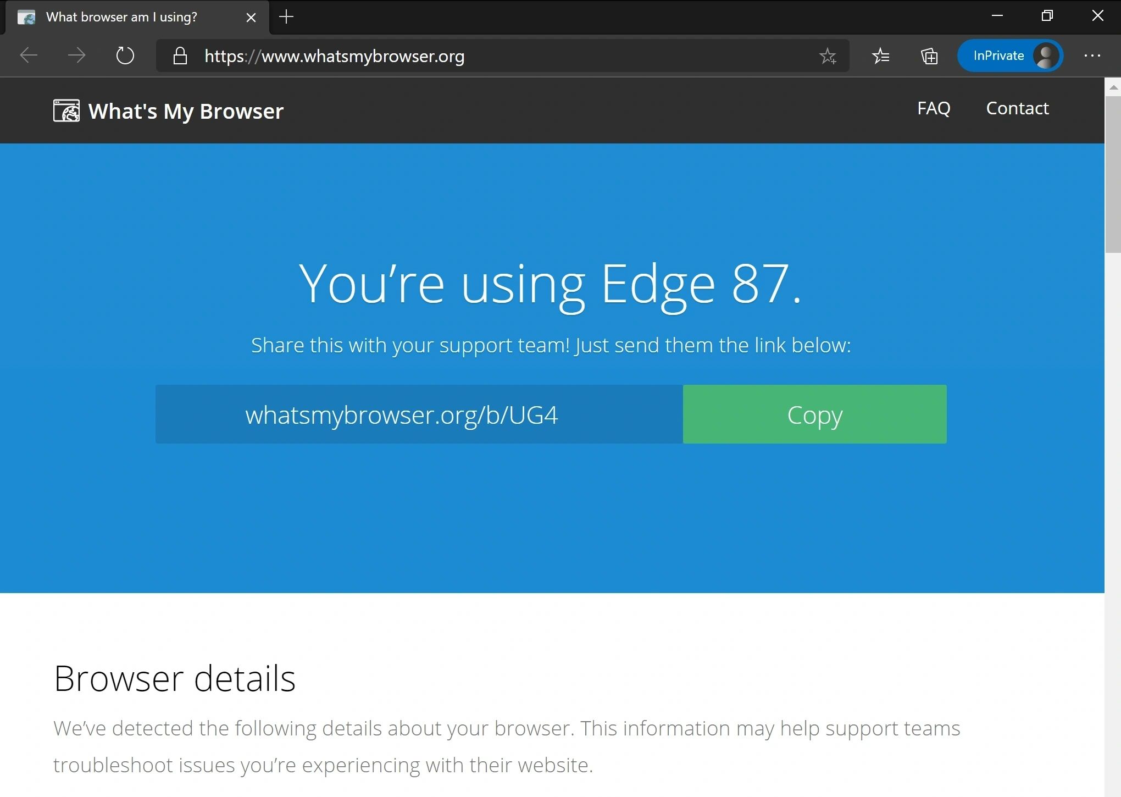The height and width of the screenshot is (797, 1121).
Task: Click the page scrollbar thumb
Action: (1113, 175)
